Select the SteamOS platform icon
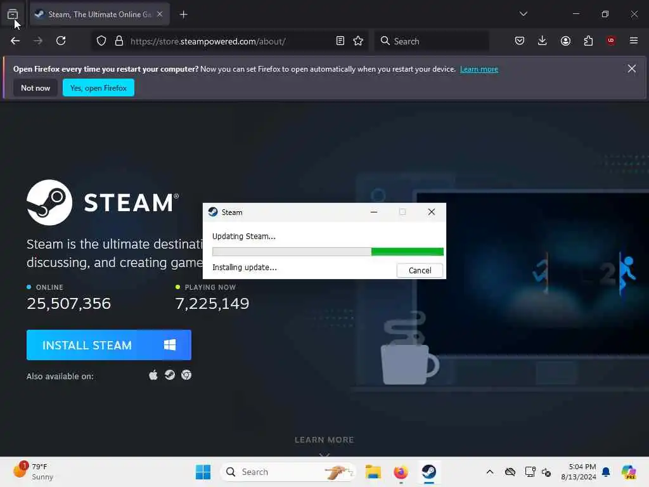 click(x=170, y=375)
